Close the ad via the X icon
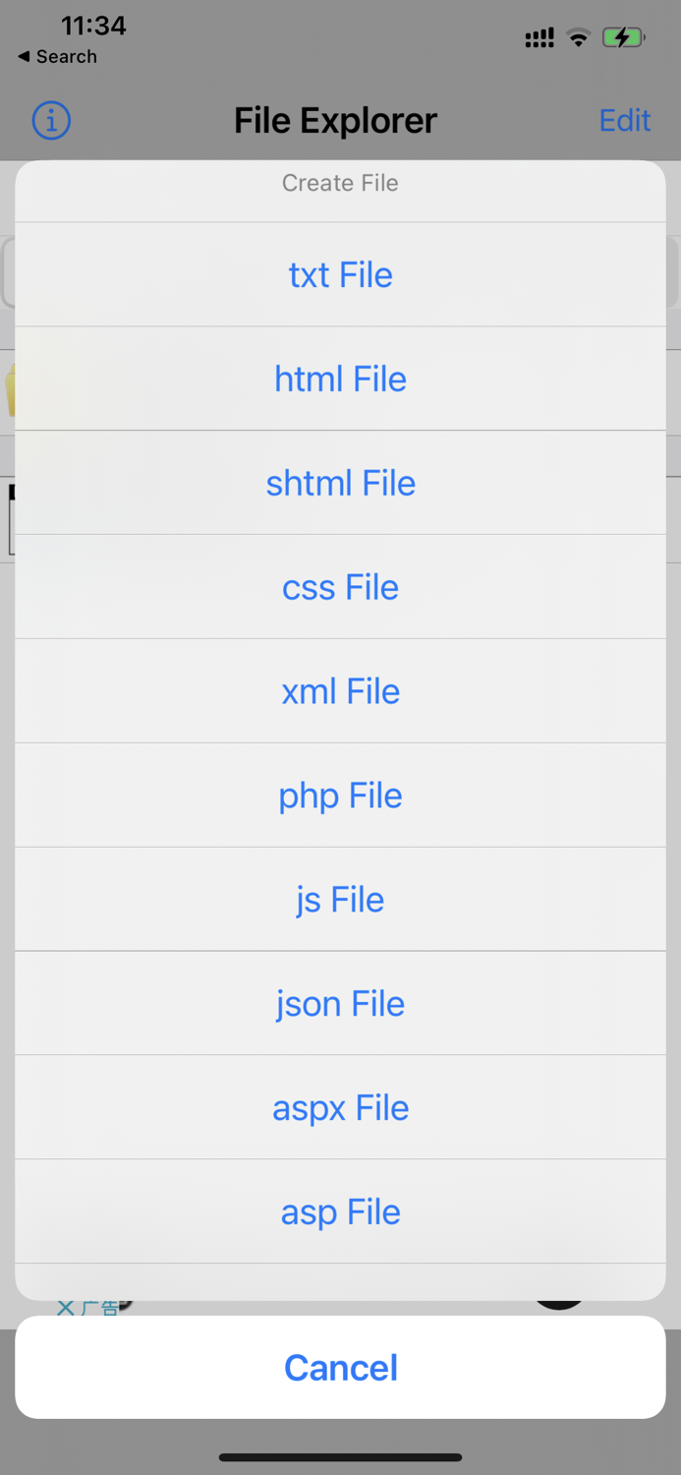 point(66,1307)
